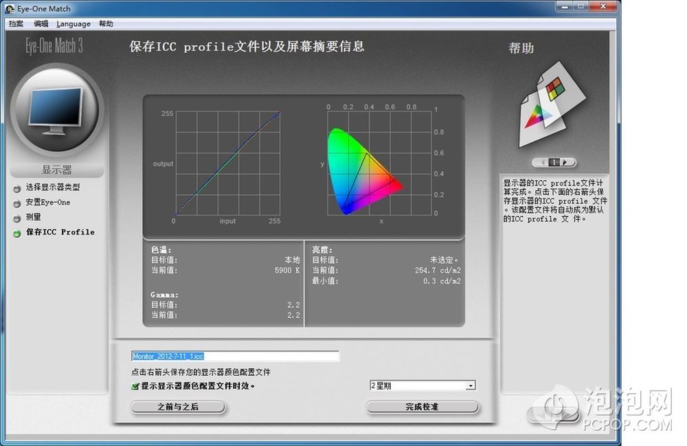Click the 完成校准 button
The height and width of the screenshot is (446, 687).
422,407
